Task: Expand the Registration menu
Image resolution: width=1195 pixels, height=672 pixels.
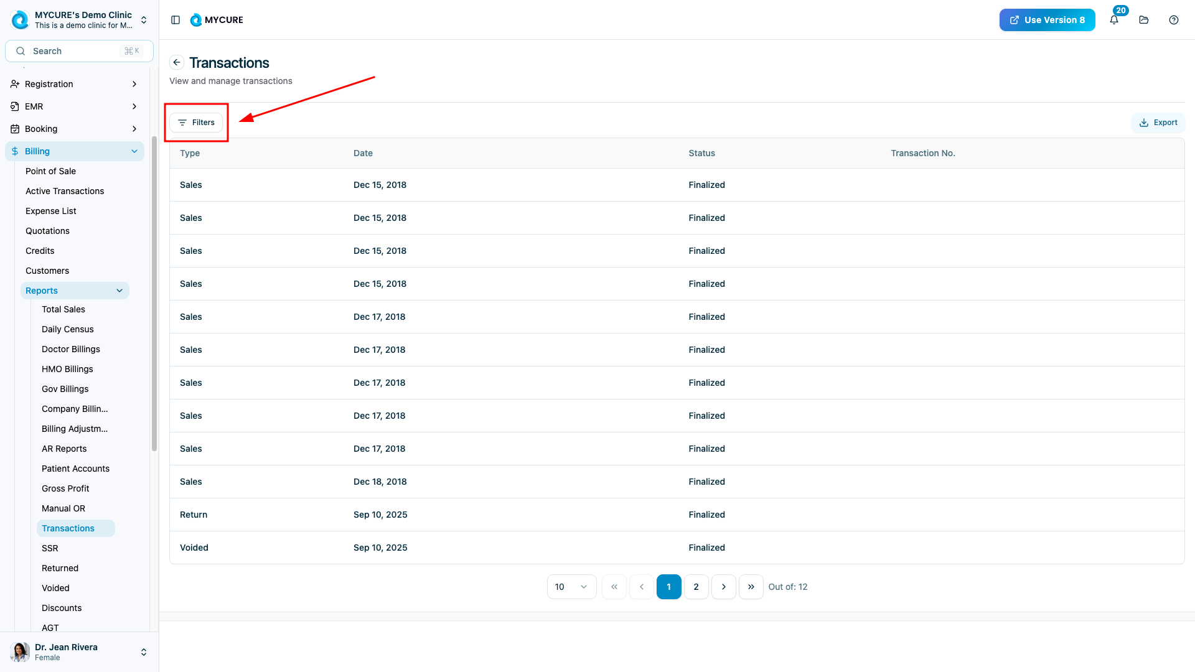Action: 75,84
